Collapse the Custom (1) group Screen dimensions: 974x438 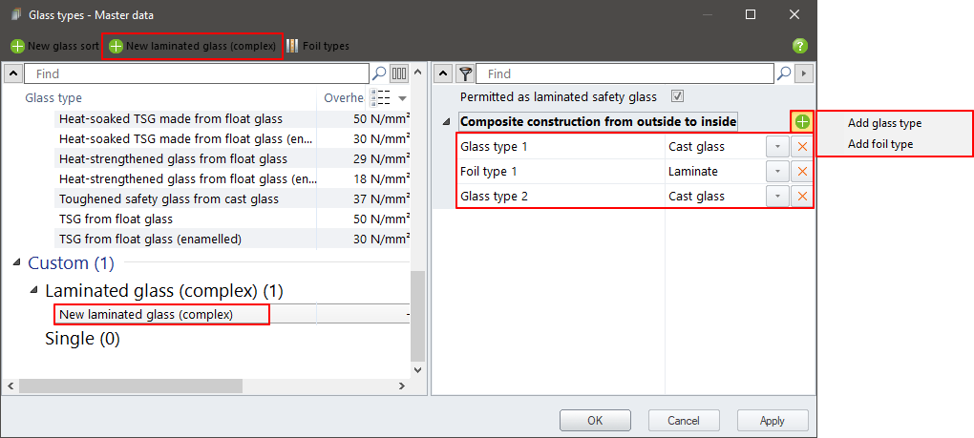pos(16,262)
